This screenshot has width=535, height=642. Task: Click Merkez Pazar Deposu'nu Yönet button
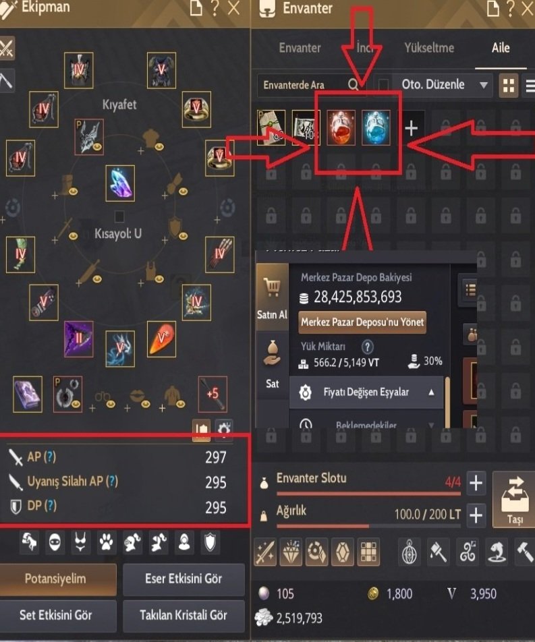tap(362, 322)
